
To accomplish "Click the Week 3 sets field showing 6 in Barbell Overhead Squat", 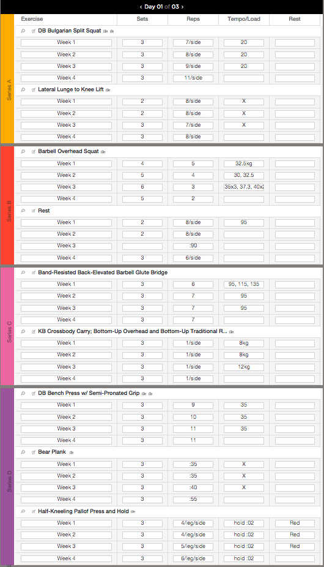I will coord(142,187).
